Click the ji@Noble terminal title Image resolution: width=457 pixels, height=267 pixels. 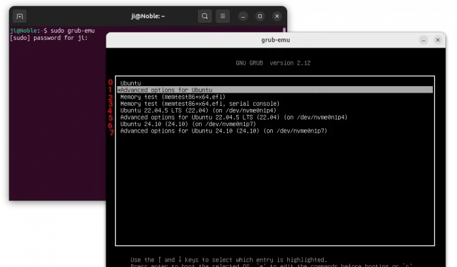point(148,16)
